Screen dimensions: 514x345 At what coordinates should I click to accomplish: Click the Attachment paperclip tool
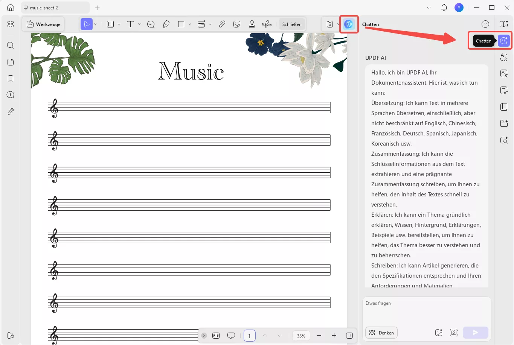coord(222,24)
